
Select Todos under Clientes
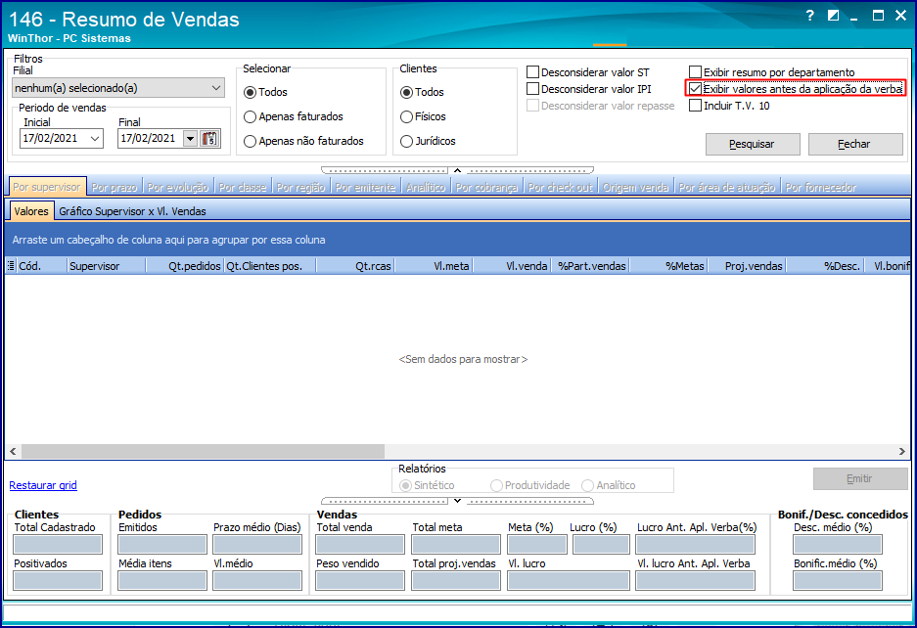click(422, 92)
